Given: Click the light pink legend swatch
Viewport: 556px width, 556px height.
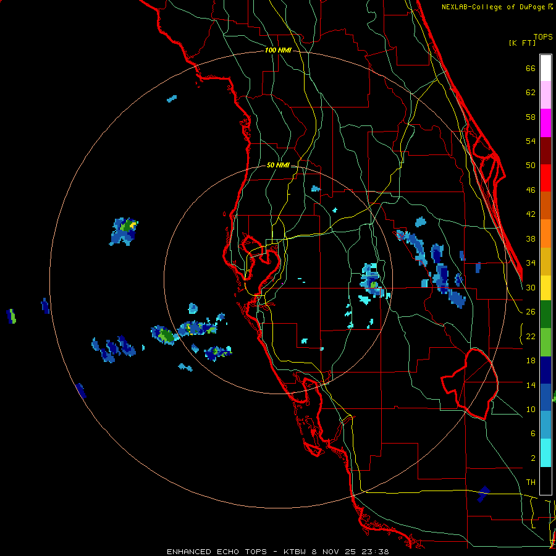Looking at the screenshot, I should tap(545, 95).
